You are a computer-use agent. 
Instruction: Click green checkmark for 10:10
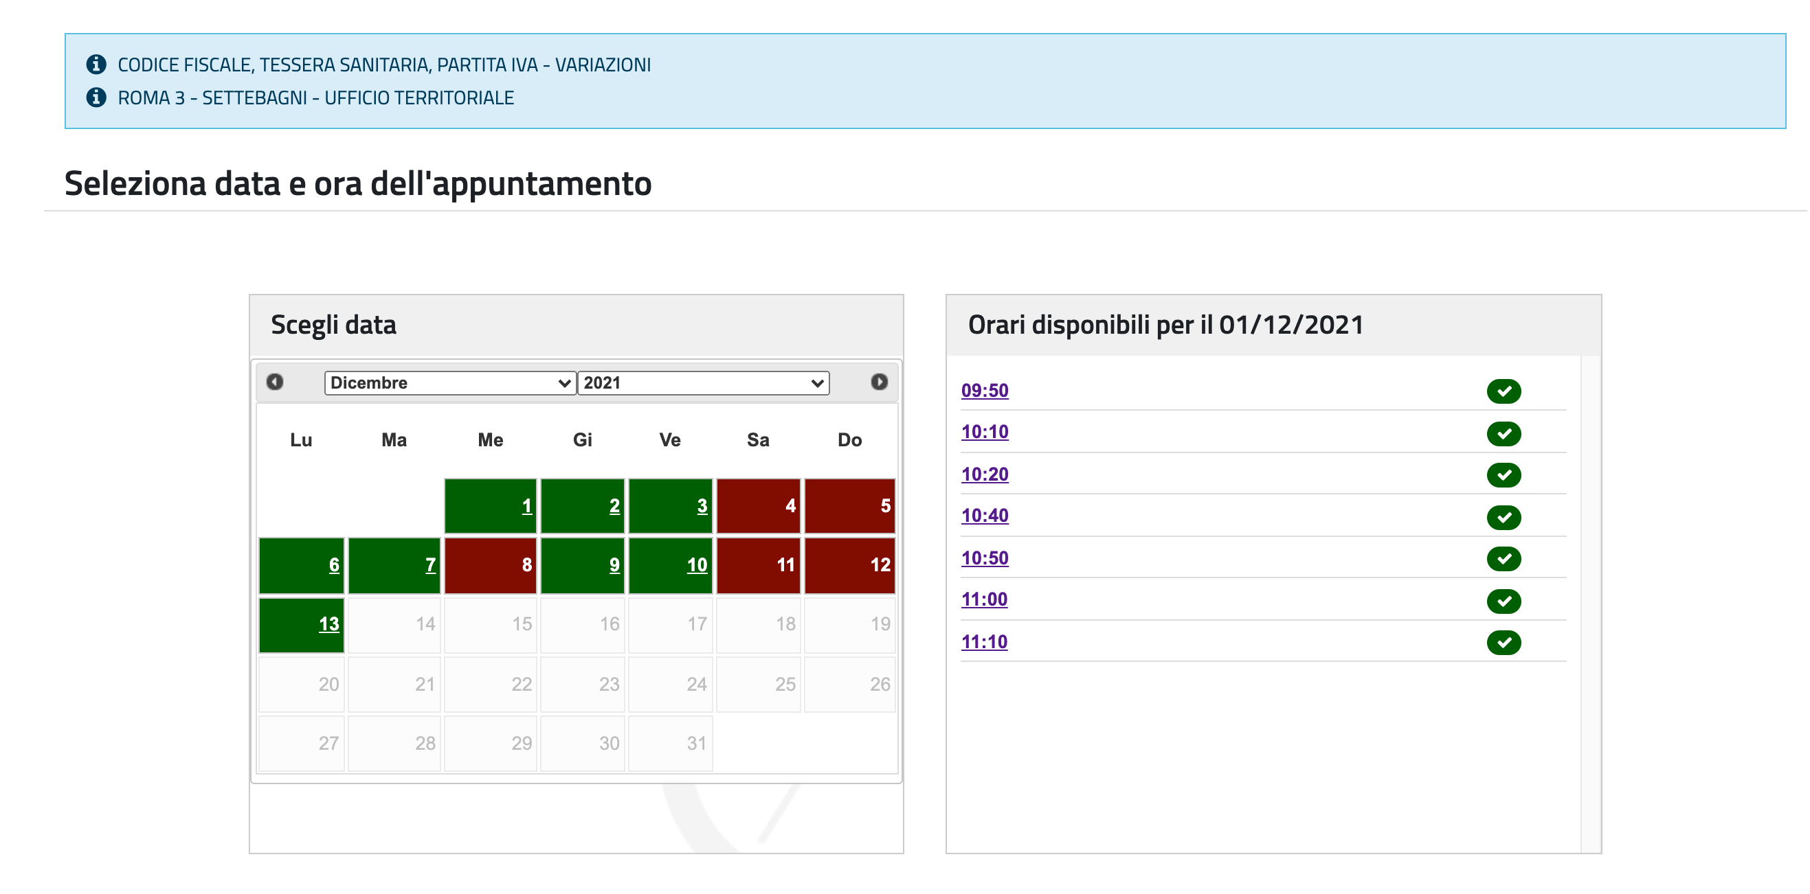(1504, 433)
